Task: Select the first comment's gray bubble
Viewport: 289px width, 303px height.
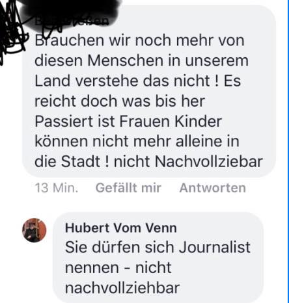Action: (149, 91)
